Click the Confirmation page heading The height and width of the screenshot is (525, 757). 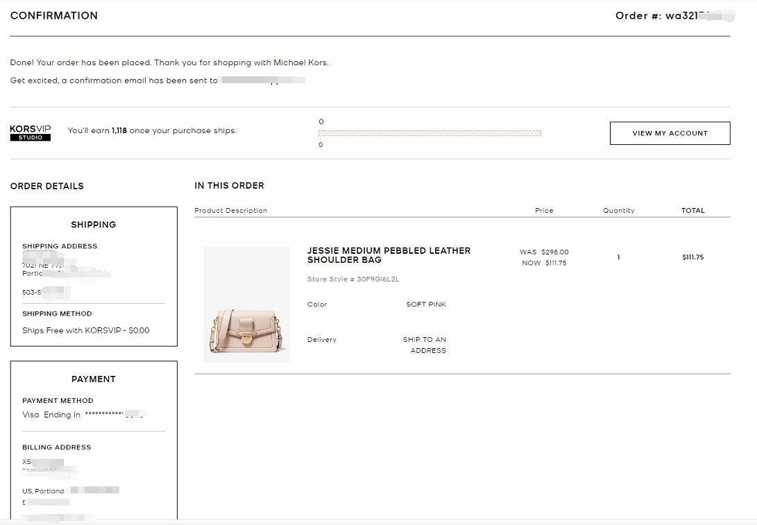(54, 15)
